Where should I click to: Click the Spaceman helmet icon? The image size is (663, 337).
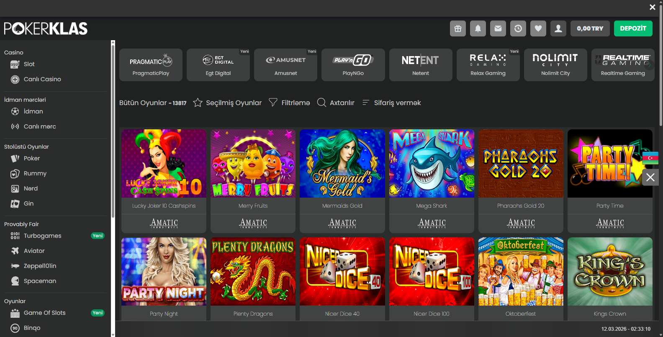(x=15, y=281)
